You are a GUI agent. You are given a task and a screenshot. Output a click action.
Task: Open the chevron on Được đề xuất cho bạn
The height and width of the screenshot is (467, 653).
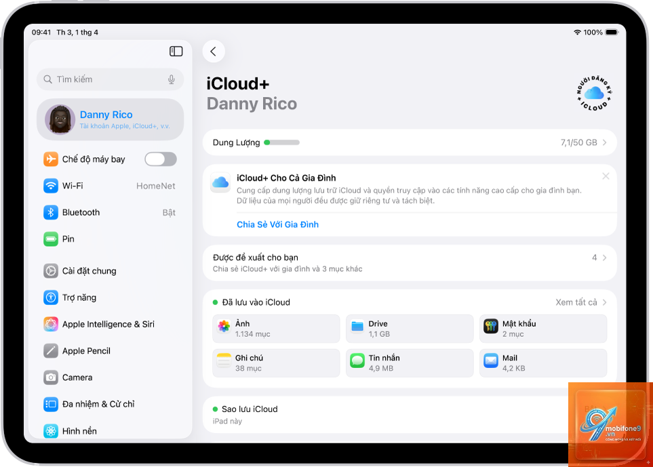point(604,258)
